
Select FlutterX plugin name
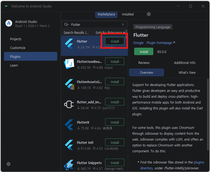[83, 122]
